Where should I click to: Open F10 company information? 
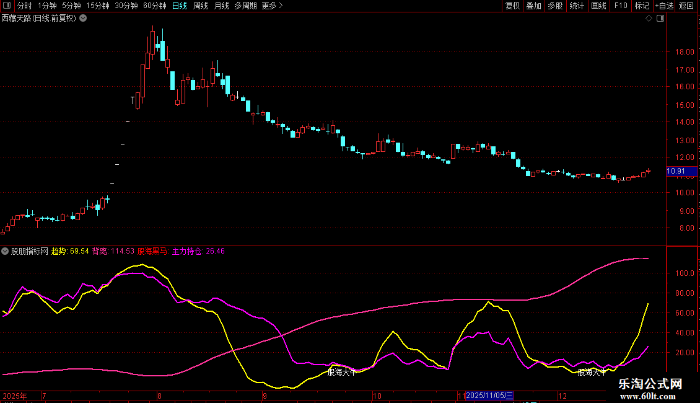coord(620,6)
